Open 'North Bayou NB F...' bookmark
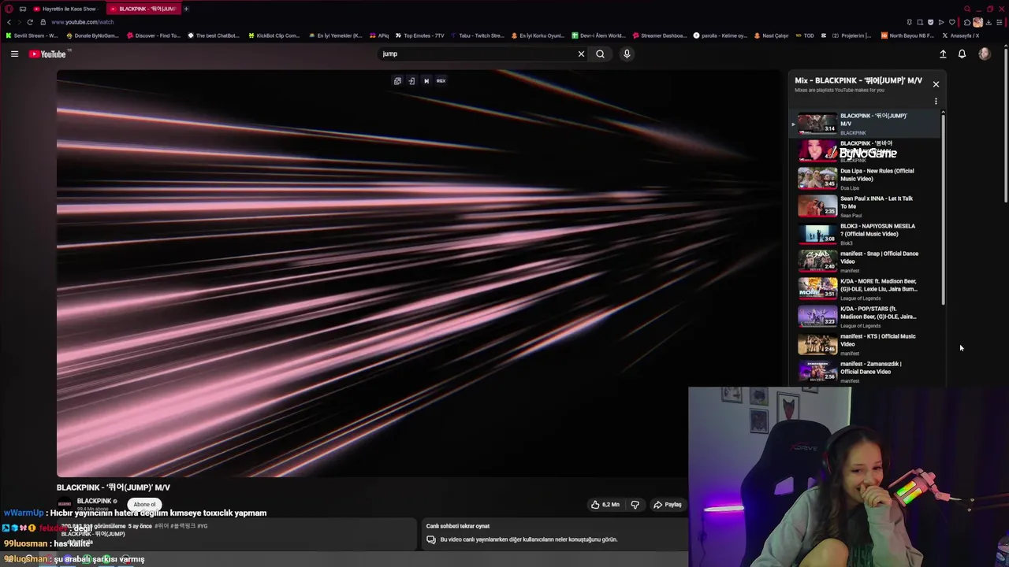 click(x=907, y=35)
